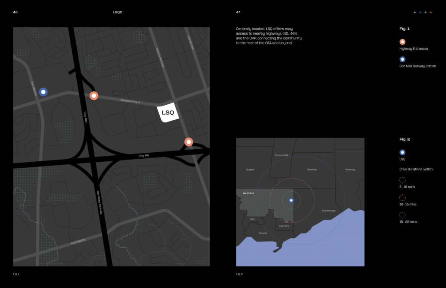Click the white plus icon in the top corner
Screen dimensions: 446x288
415,12
